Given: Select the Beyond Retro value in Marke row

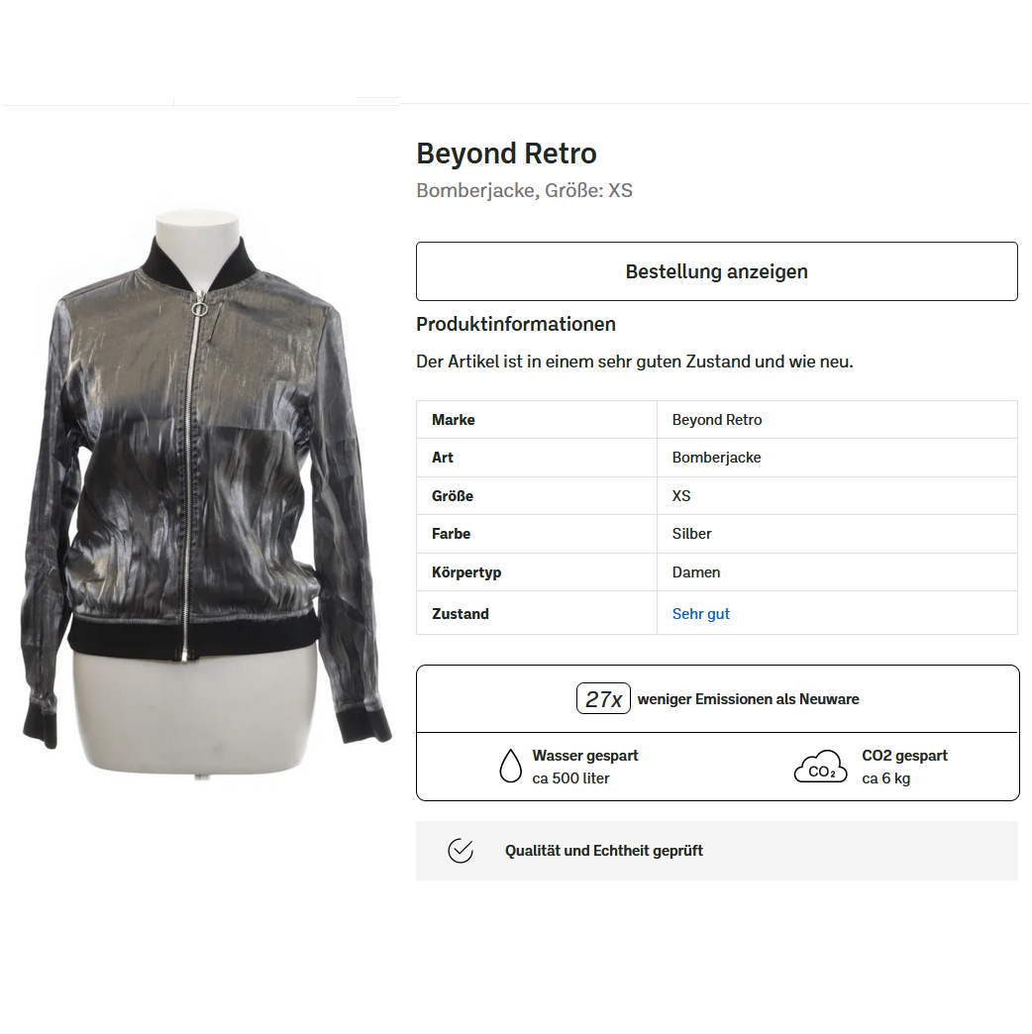Looking at the screenshot, I should coord(717,420).
